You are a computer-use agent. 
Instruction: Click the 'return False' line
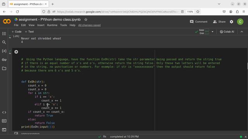point(45,123)
